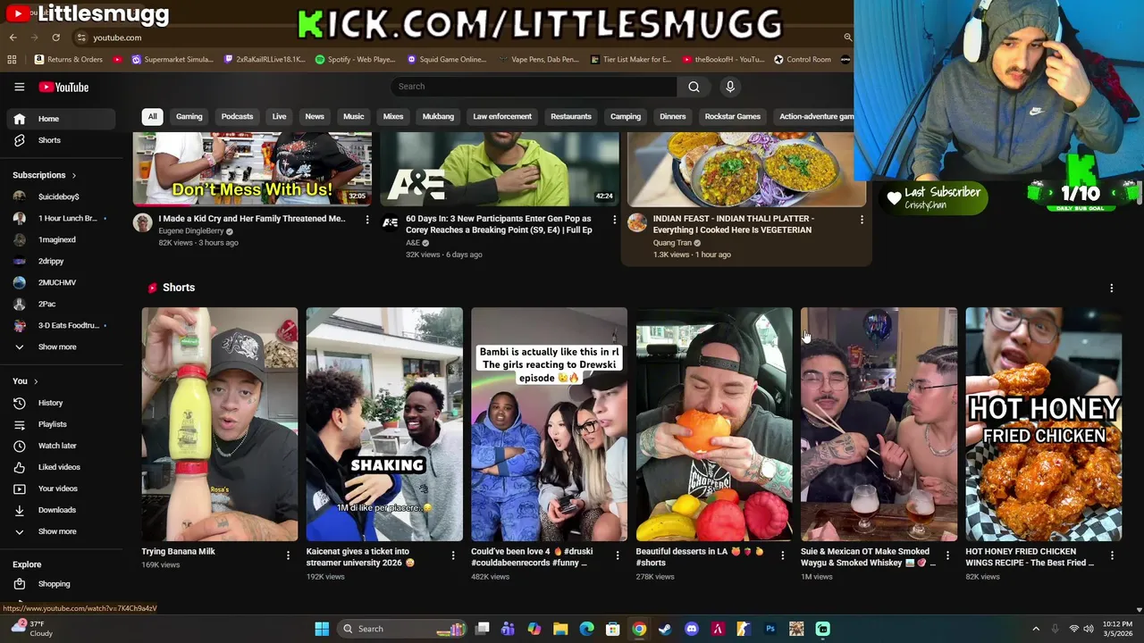Open Eugene DingleBerry channel link

pos(191,231)
